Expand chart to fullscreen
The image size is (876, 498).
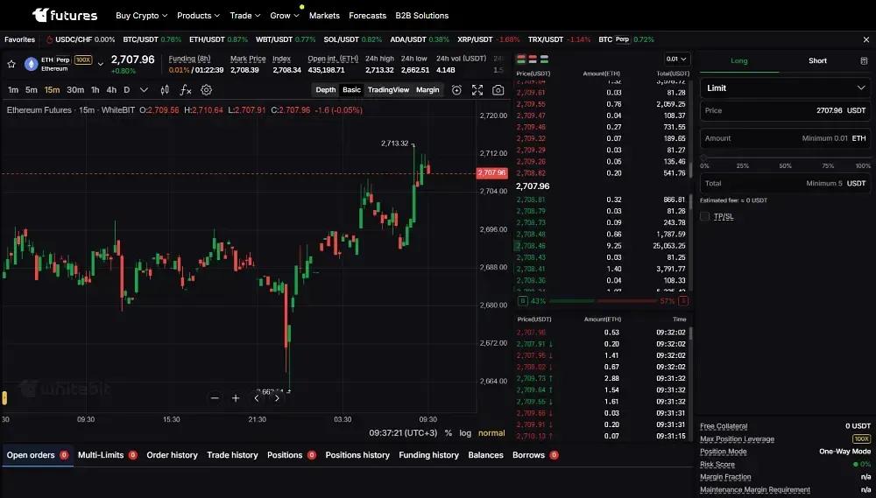(x=477, y=90)
